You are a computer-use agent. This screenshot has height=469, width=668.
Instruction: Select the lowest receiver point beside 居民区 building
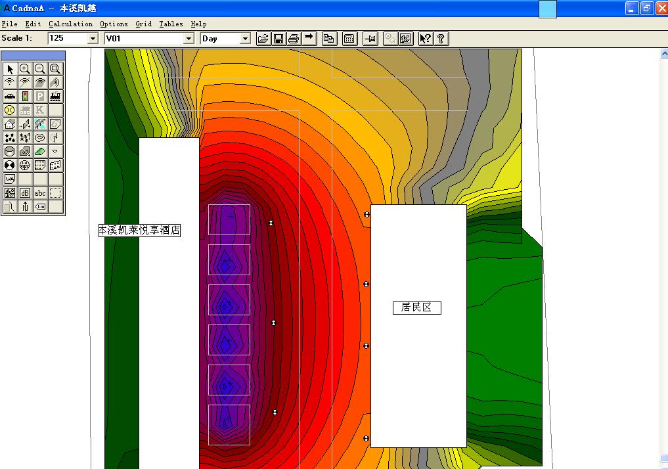pos(366,438)
